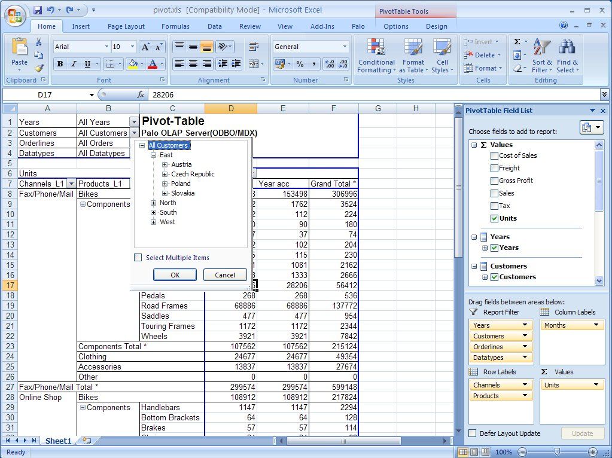Viewport: 612px width, 458px height.
Task: Open Conditional Formatting menu
Action: pyautogui.click(x=376, y=56)
